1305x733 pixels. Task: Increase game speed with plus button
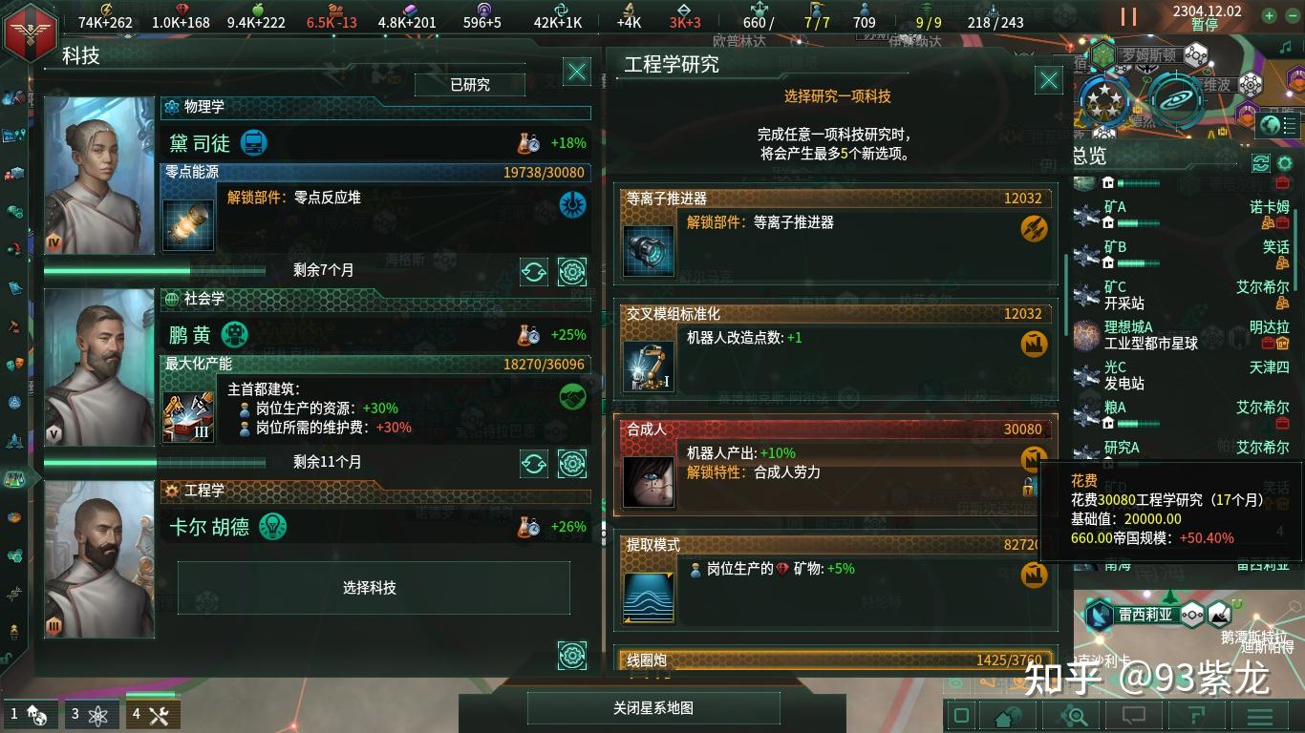point(1268,15)
